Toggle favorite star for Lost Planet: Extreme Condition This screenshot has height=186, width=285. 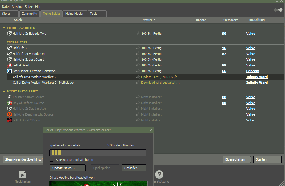[138, 71]
